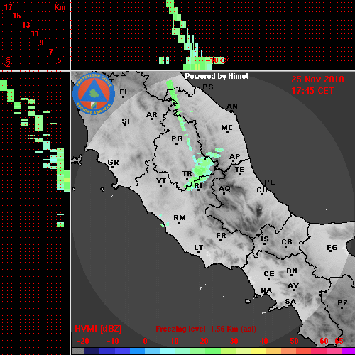Select the NA city label

[x=266, y=290]
